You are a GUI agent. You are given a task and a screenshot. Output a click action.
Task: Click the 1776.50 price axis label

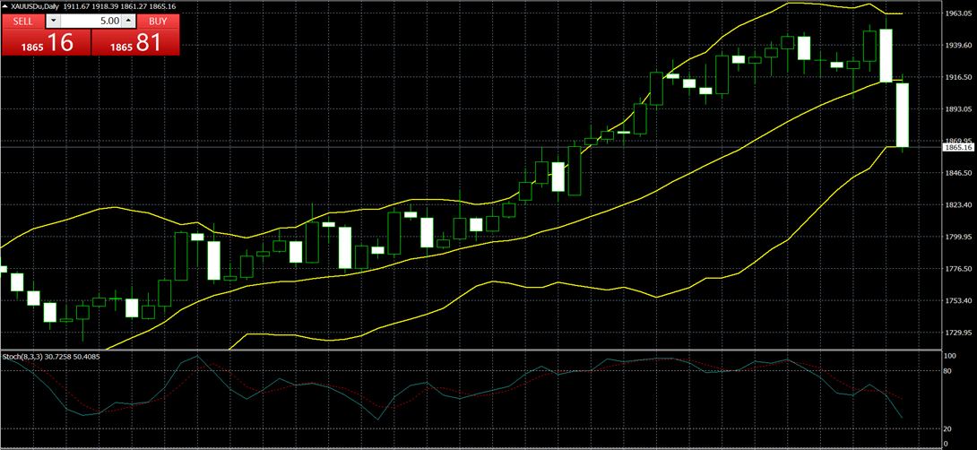[x=958, y=269]
